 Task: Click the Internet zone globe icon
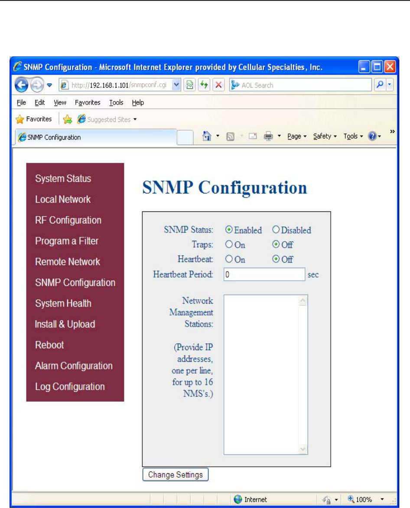click(238, 500)
